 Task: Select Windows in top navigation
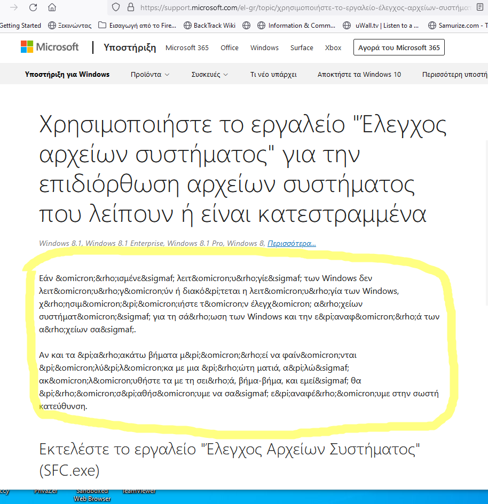click(264, 47)
